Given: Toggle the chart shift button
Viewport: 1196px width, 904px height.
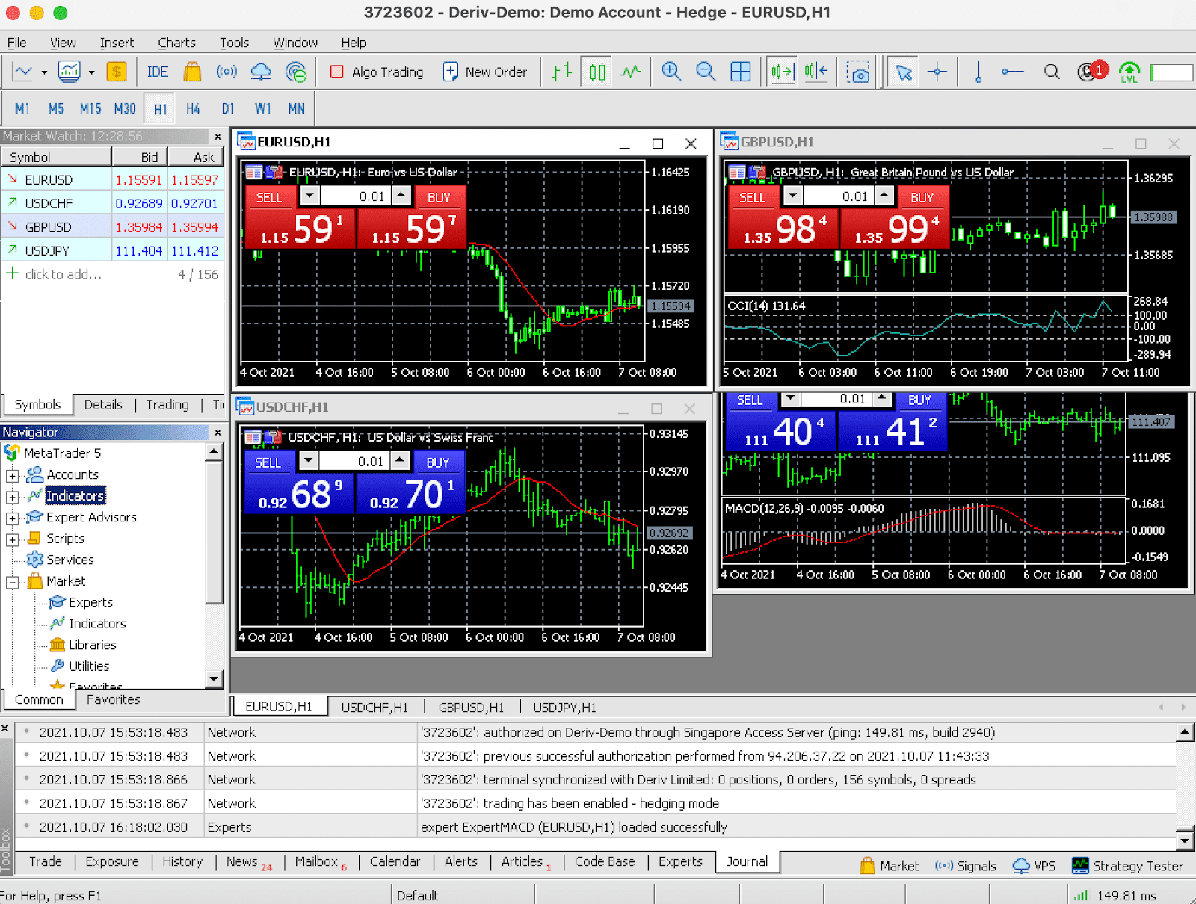Looking at the screenshot, I should [x=816, y=72].
